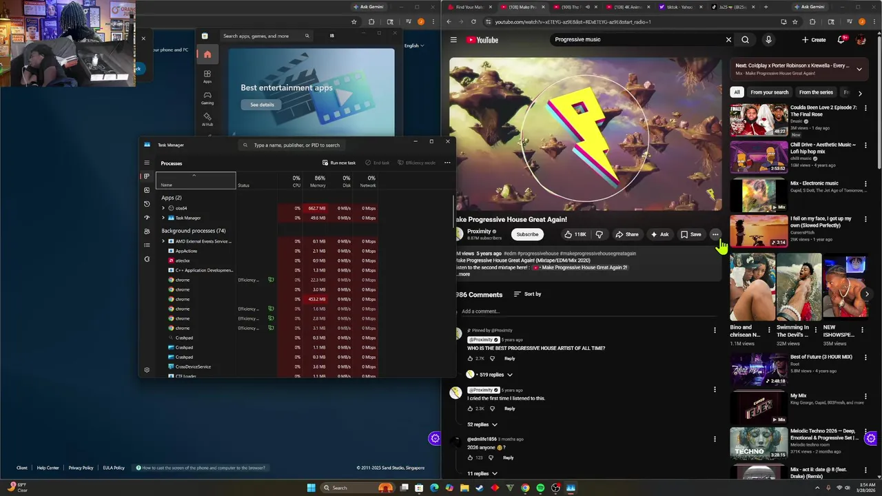This screenshot has height=496, width=882.
Task: Click the Ask button under video
Action: click(x=659, y=234)
